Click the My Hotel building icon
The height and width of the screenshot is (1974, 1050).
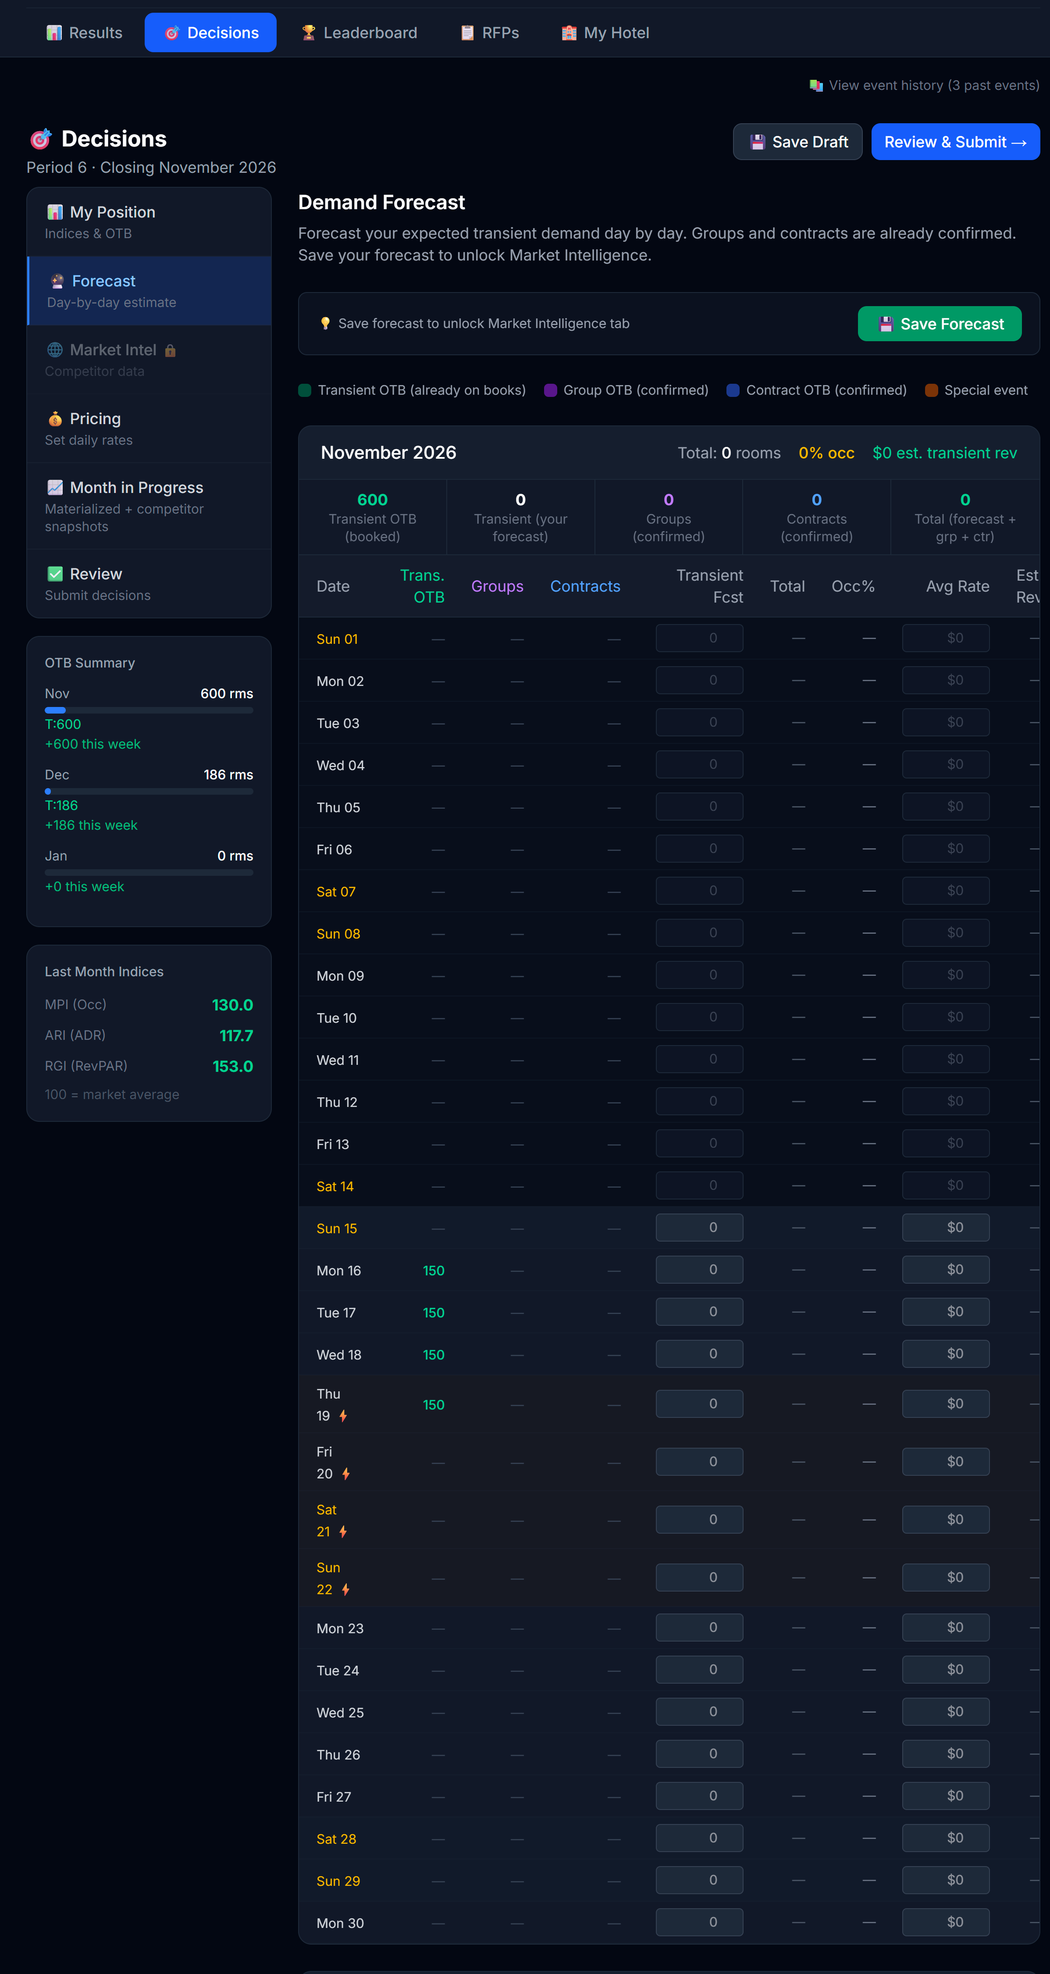click(569, 33)
